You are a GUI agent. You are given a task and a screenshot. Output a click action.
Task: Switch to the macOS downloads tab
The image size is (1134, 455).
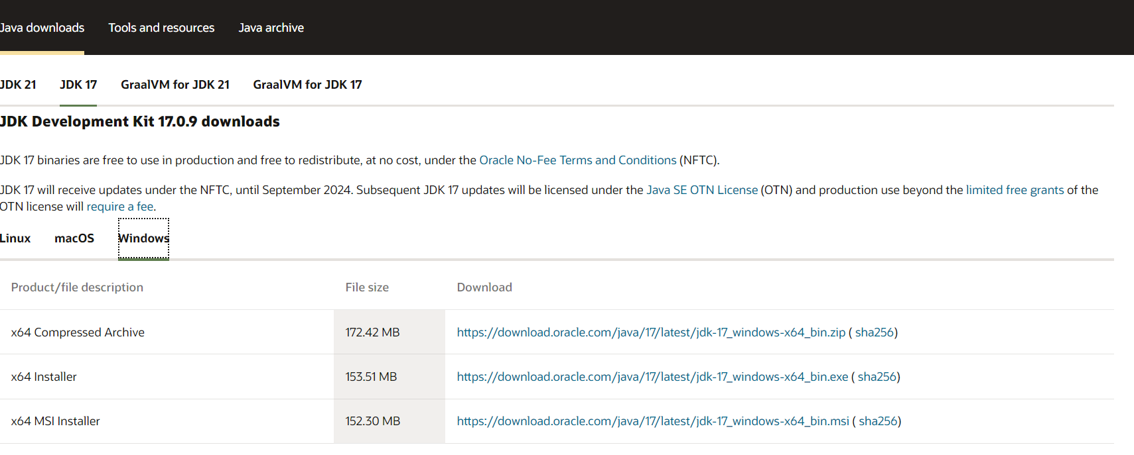tap(74, 238)
